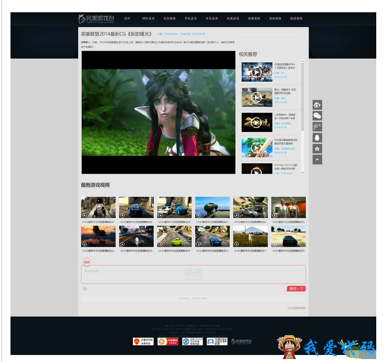This screenshot has width=385, height=362.
Task: Open the third nav item in the header
Action: point(169,19)
